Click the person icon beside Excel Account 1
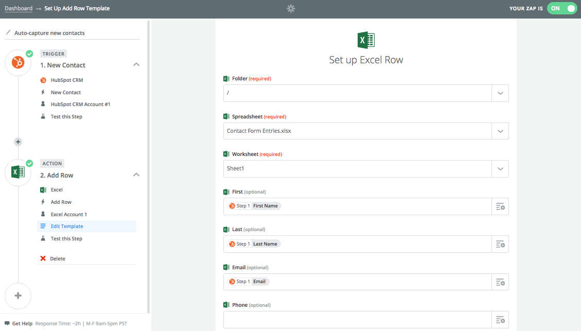 pyautogui.click(x=43, y=214)
